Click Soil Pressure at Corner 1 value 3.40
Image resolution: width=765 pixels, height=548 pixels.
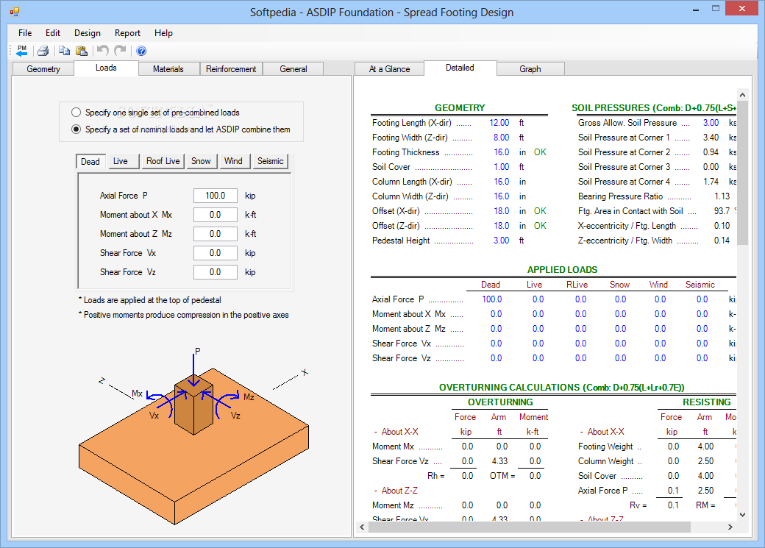(x=711, y=138)
